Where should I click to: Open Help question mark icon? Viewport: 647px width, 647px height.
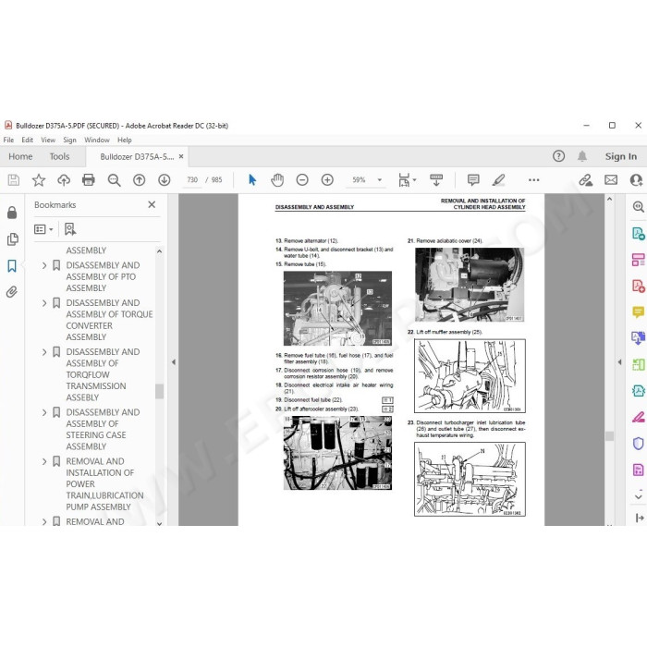(558, 156)
